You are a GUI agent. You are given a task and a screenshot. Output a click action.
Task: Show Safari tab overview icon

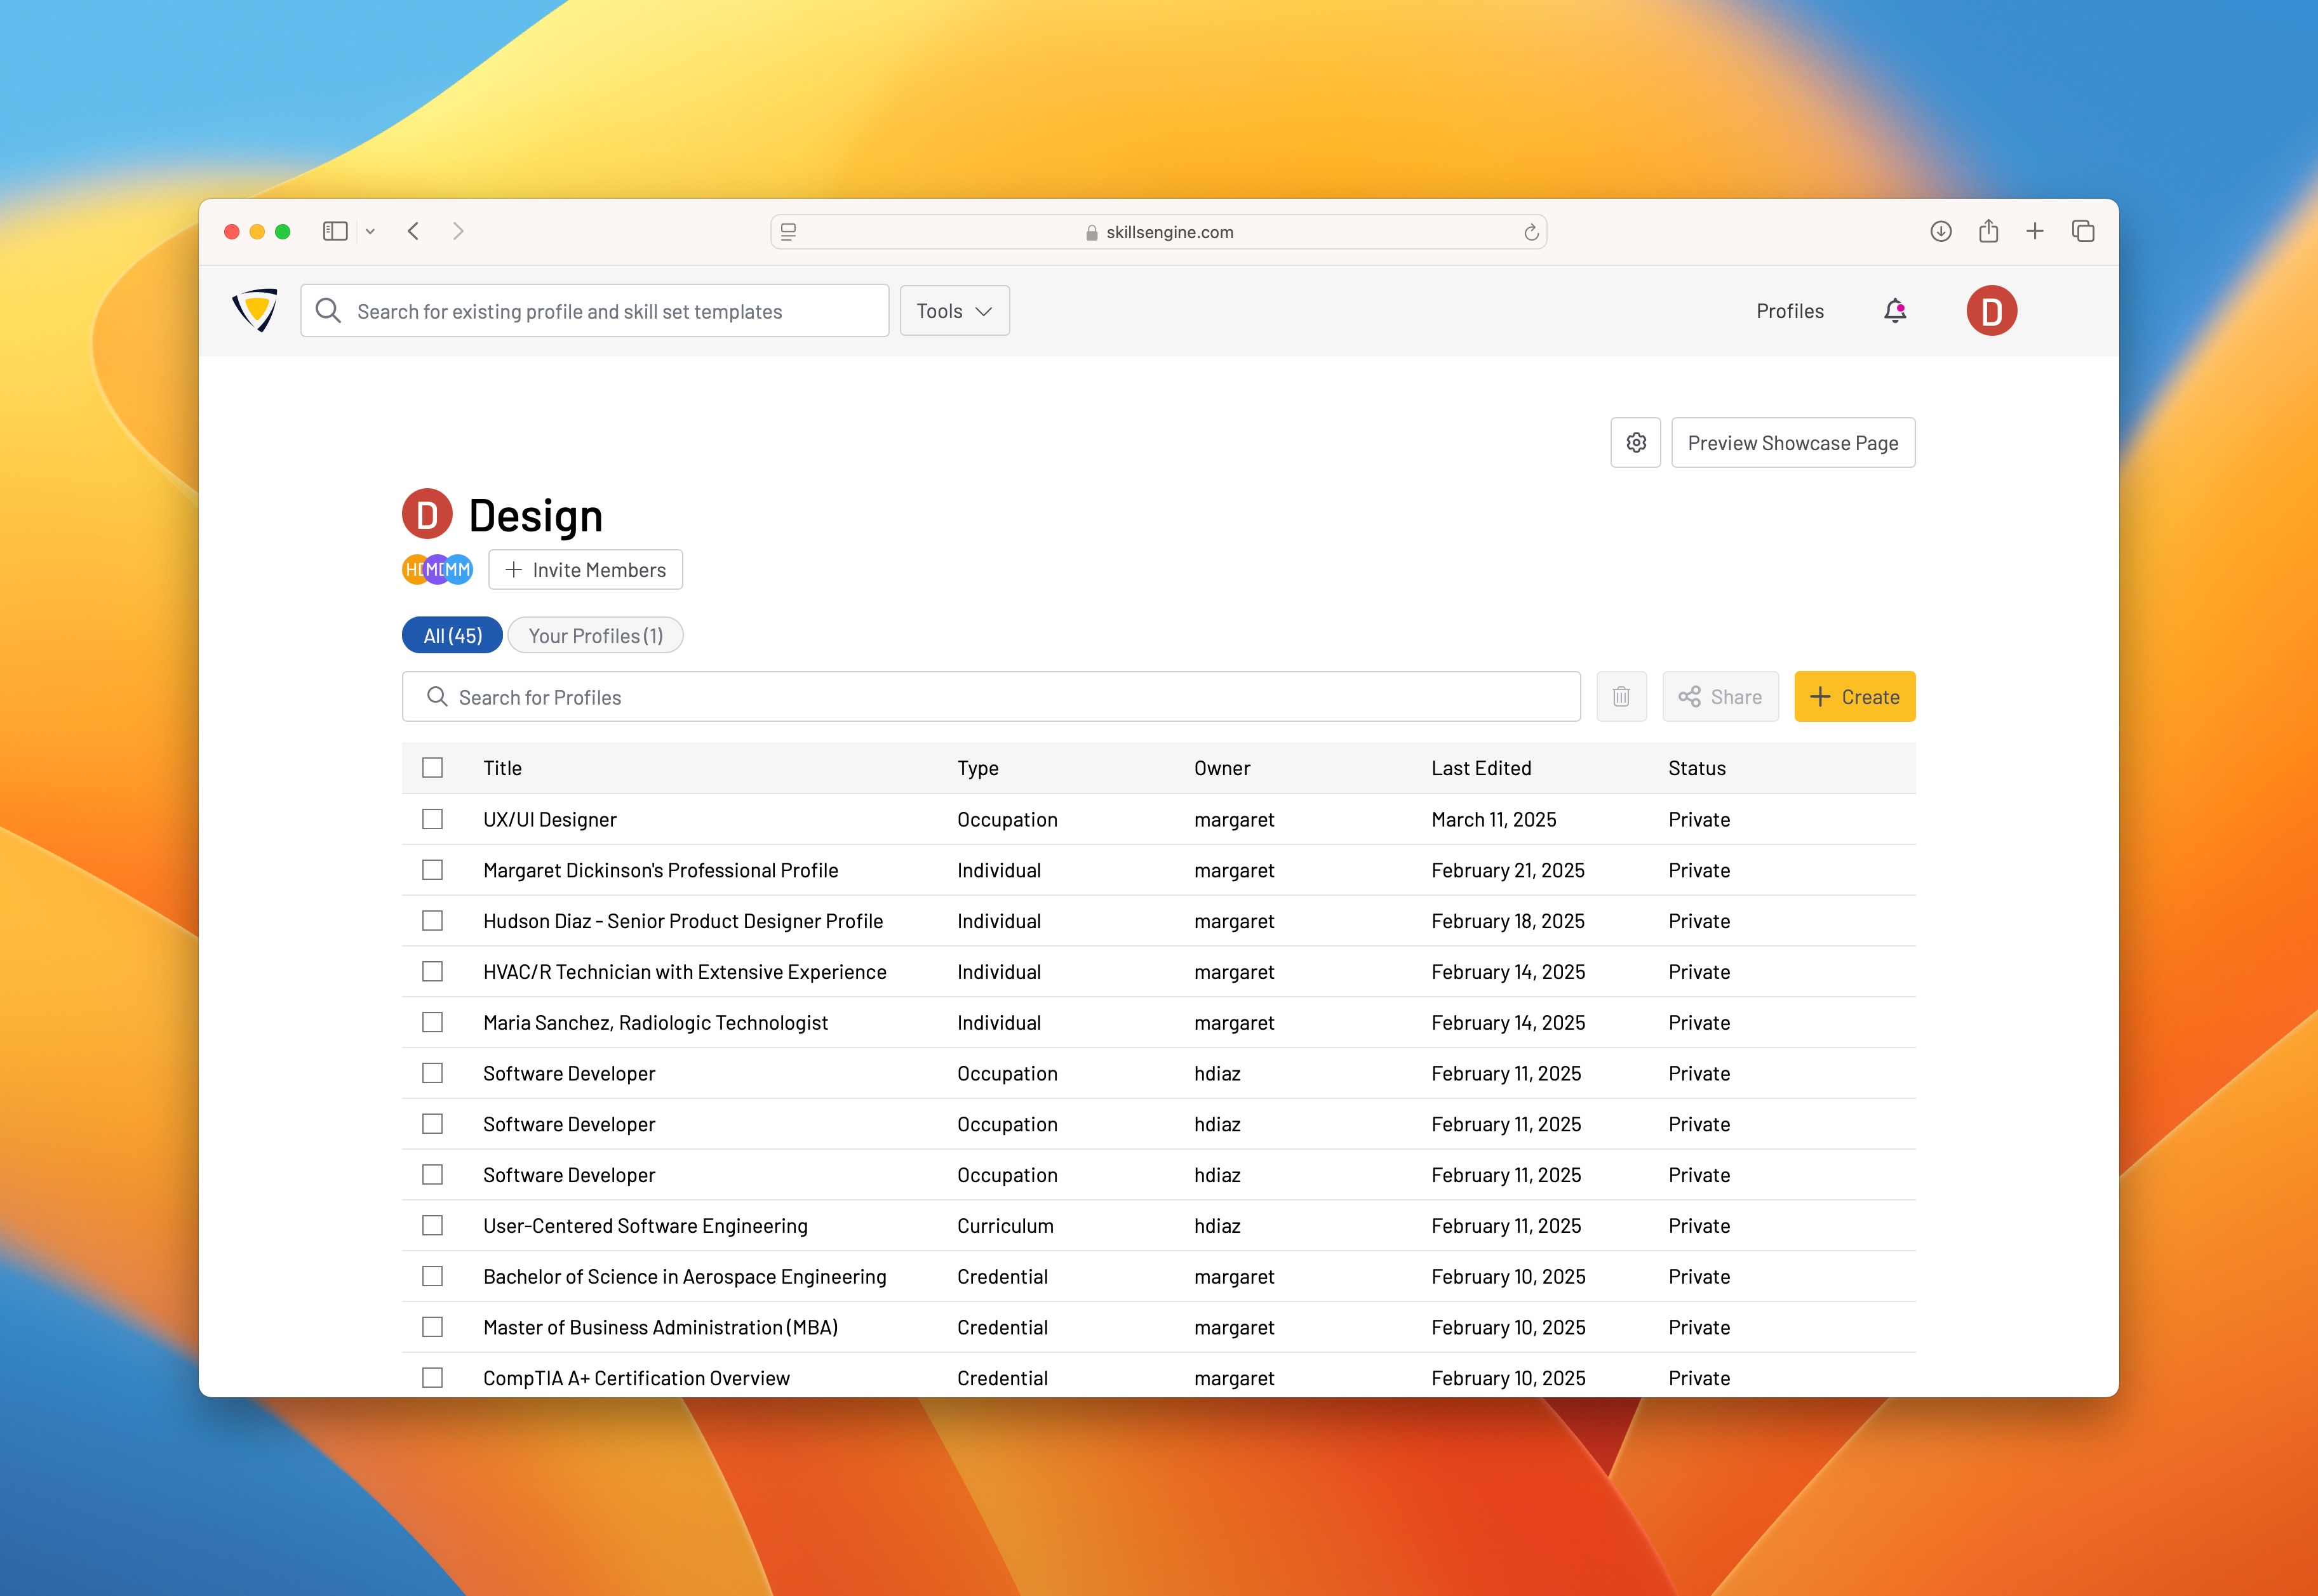2083,232
